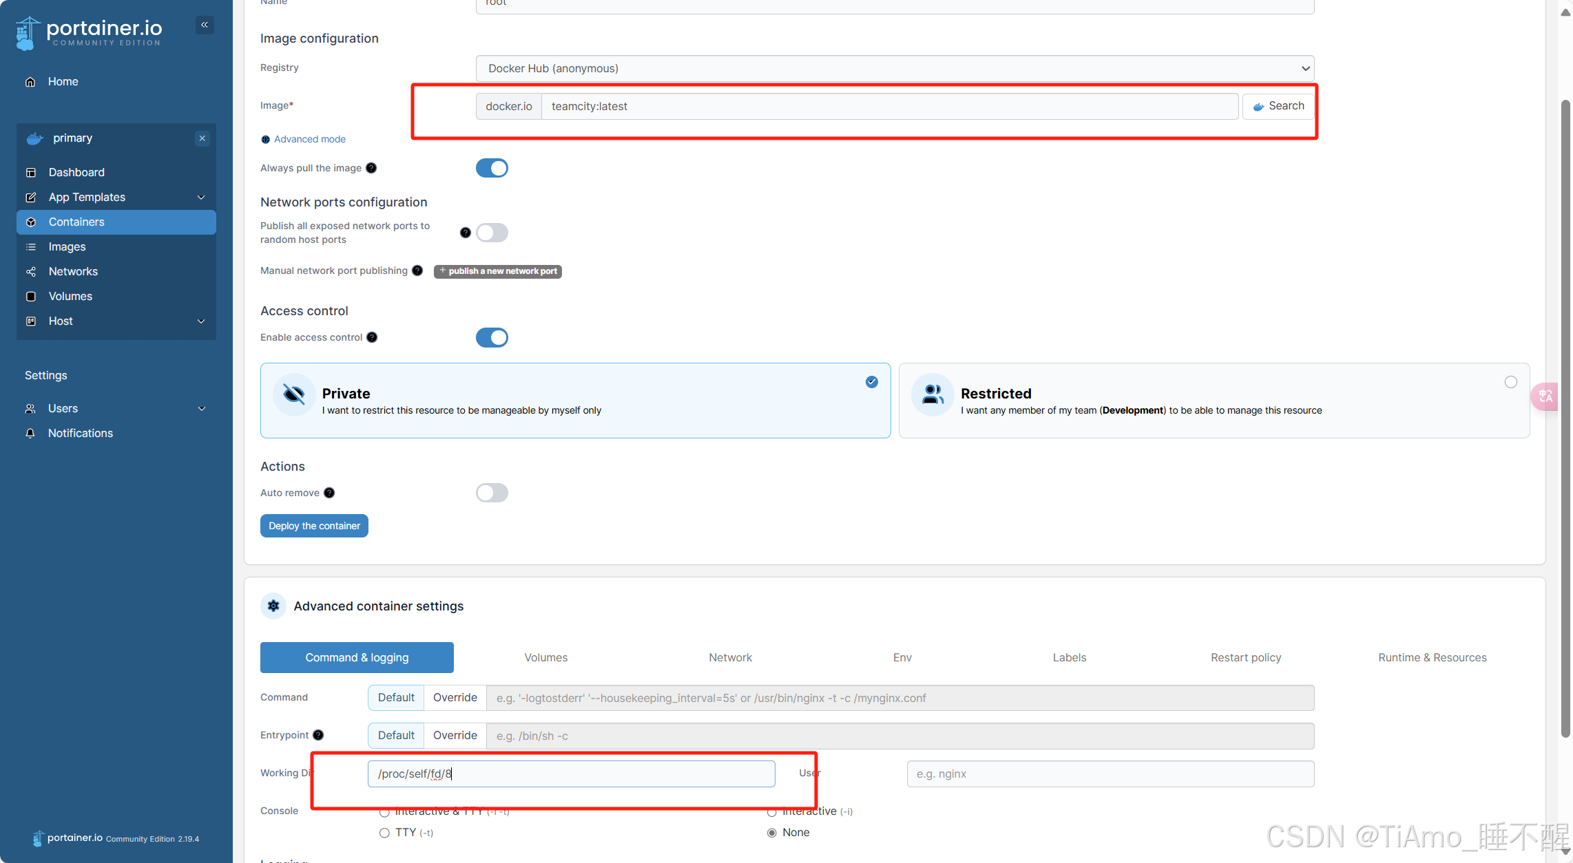Select the Private access option radio

[872, 382]
